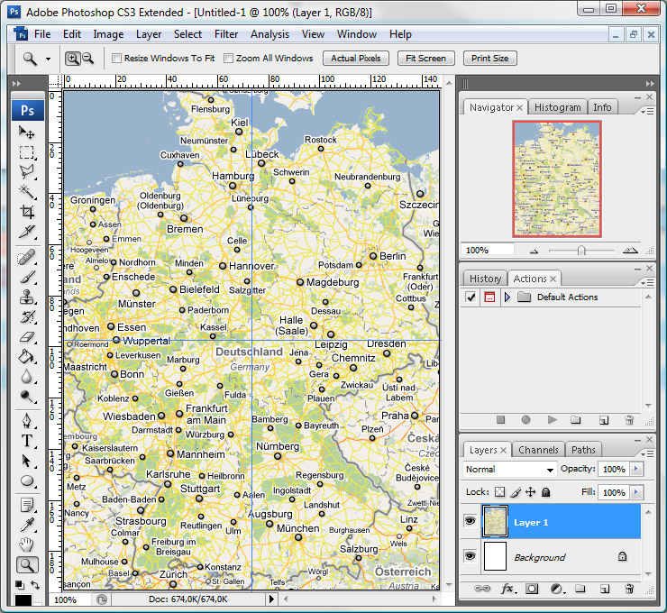Click the Zoom tool in toolbox
This screenshot has width=667, height=613.
tap(27, 565)
